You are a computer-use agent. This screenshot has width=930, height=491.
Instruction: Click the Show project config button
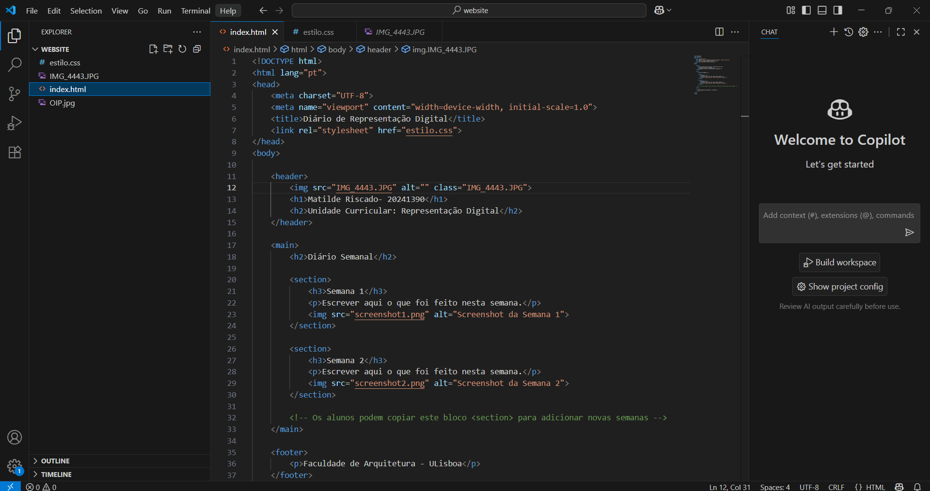(839, 287)
